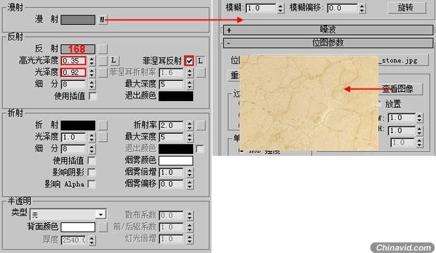Click the H: crop height spinner arrows
436x253 pixels.
tap(420, 131)
